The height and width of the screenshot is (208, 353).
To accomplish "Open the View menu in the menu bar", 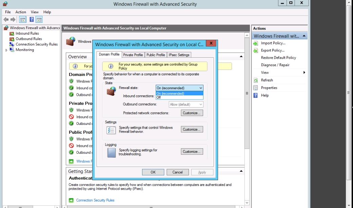I will point(35,12).
